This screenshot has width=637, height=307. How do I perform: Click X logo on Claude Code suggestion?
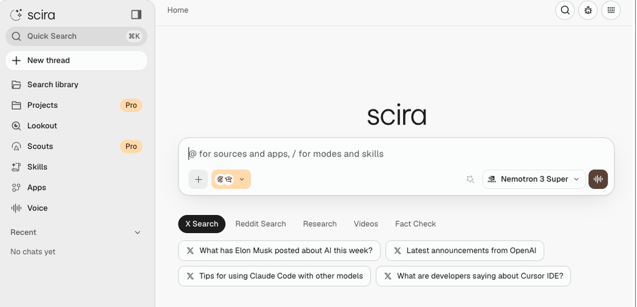coord(190,276)
